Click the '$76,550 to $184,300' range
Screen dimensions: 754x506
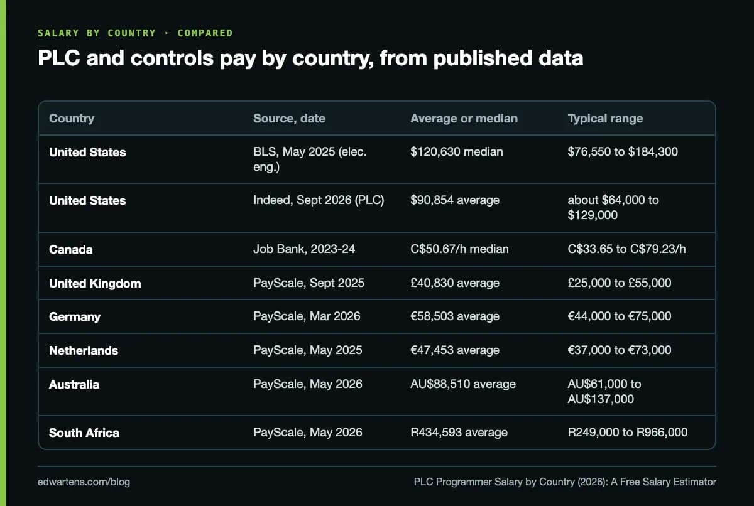(x=623, y=152)
